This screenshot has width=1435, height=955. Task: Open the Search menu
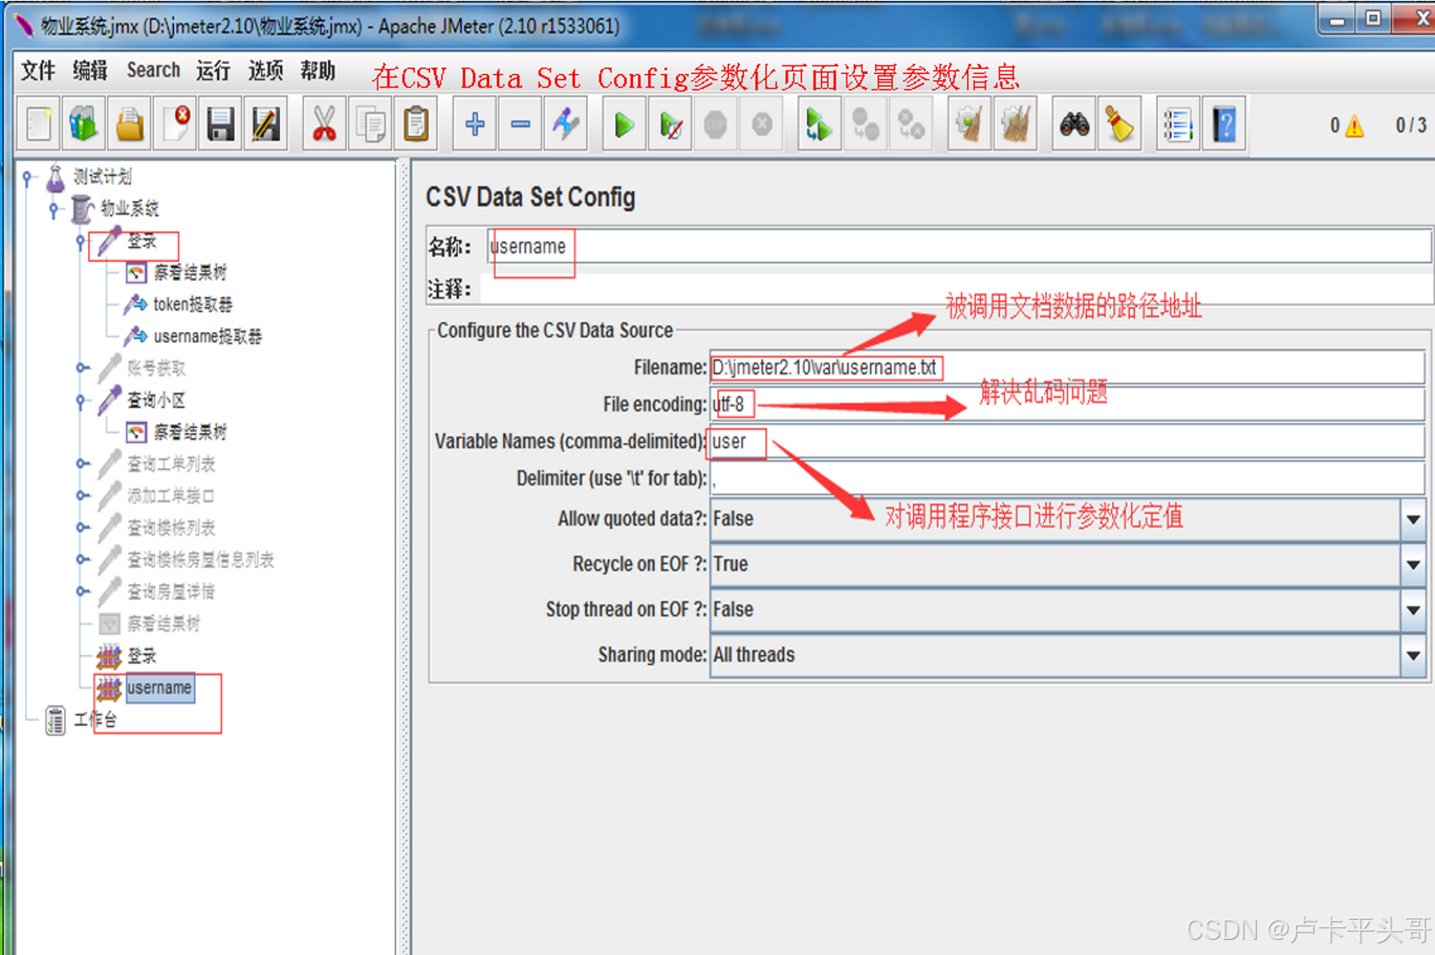[x=153, y=71]
